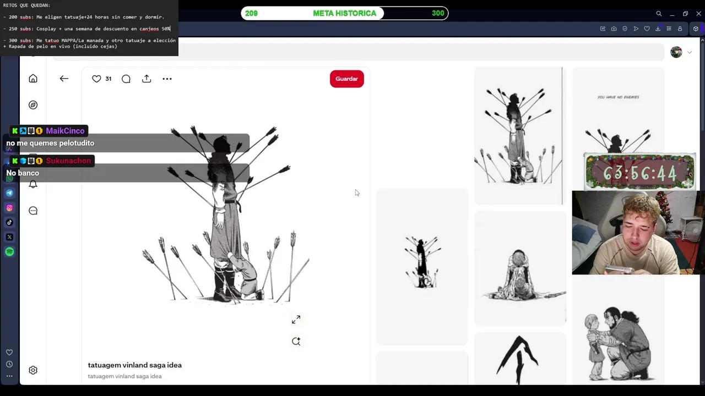Open Pinterest messages chat bubble
The image size is (705, 396).
click(x=33, y=211)
